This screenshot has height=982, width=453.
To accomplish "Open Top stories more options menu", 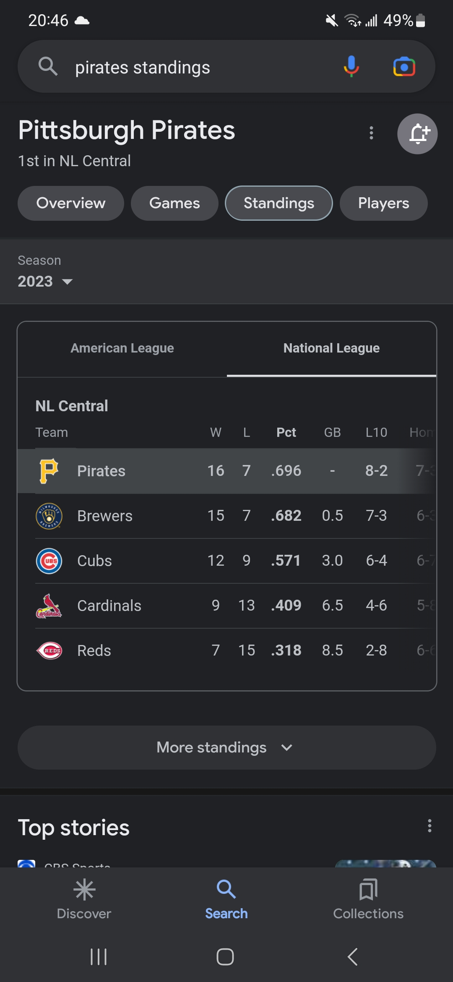I will pos(429,825).
